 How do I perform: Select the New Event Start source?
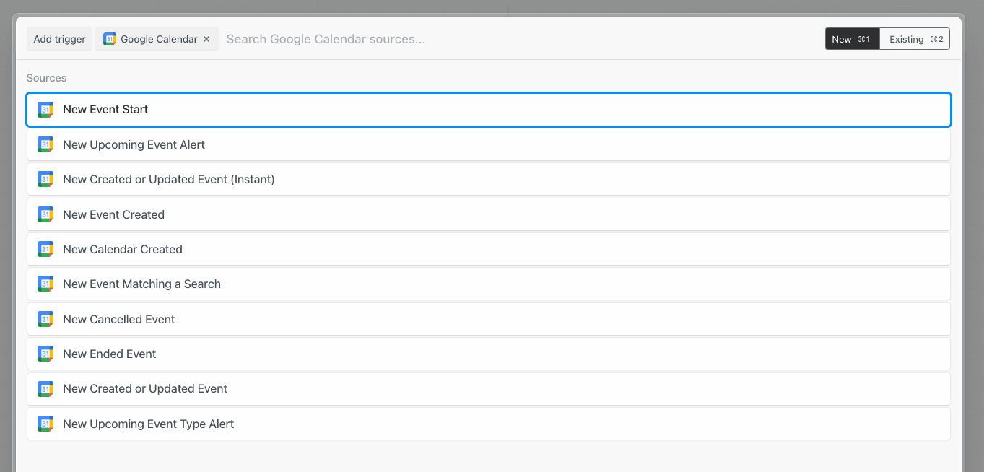[489, 110]
